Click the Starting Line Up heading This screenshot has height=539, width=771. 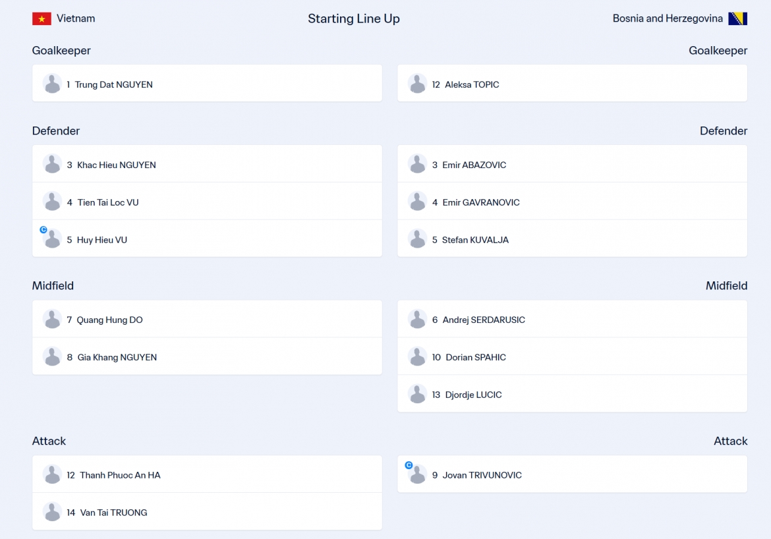click(354, 18)
